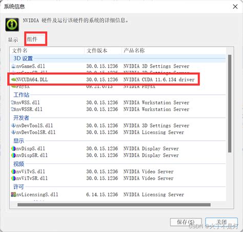Click the 关闭 button
This screenshot has width=243, height=232.
(221, 222)
